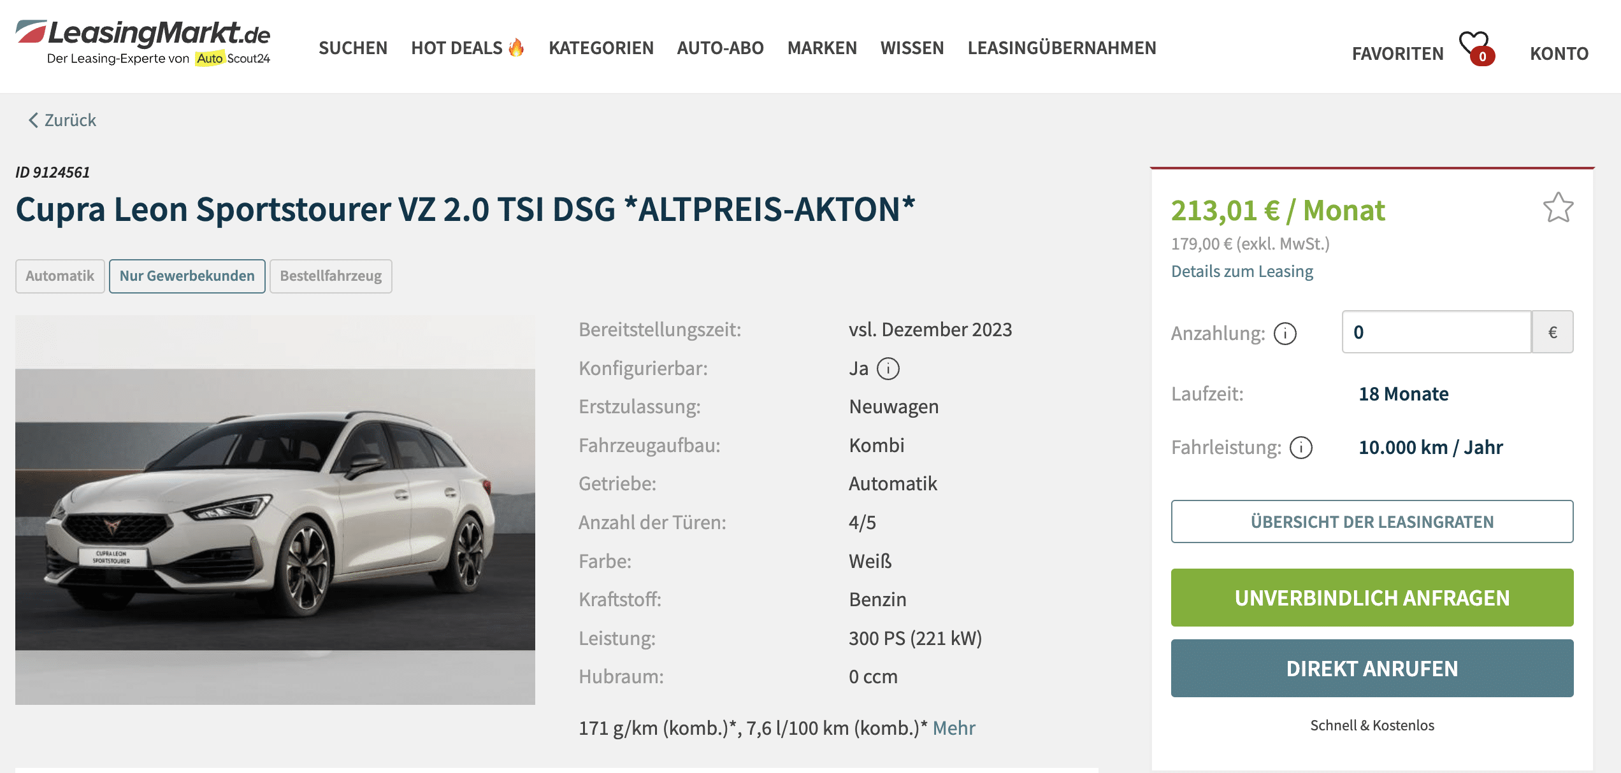Viewport: 1621px width, 773px height.
Task: Click the info icon next to Anzahlung
Action: click(x=1285, y=334)
